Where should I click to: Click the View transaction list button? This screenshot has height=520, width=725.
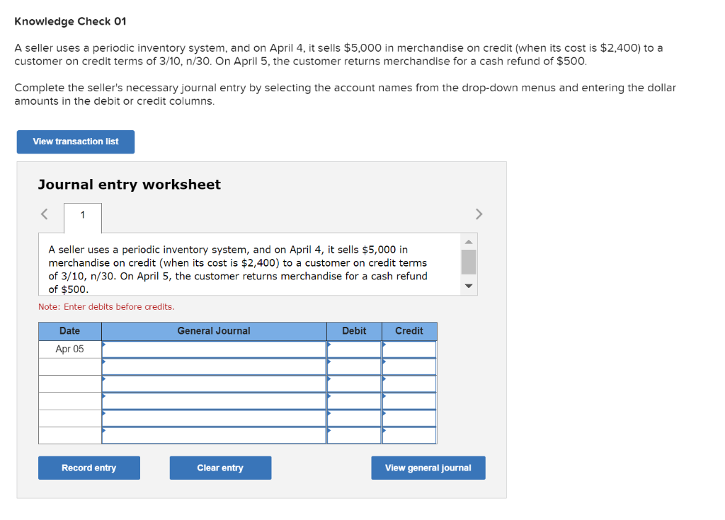point(75,141)
